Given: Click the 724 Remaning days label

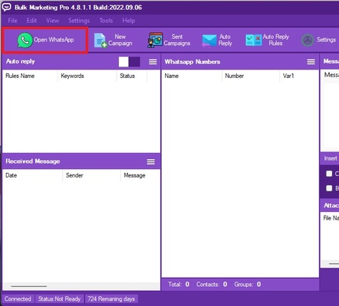Looking at the screenshot, I should (111, 299).
